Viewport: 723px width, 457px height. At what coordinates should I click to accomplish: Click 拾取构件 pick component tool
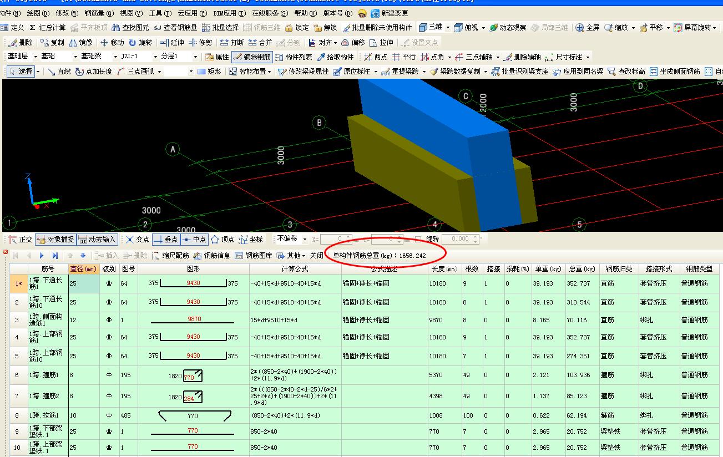pos(335,57)
